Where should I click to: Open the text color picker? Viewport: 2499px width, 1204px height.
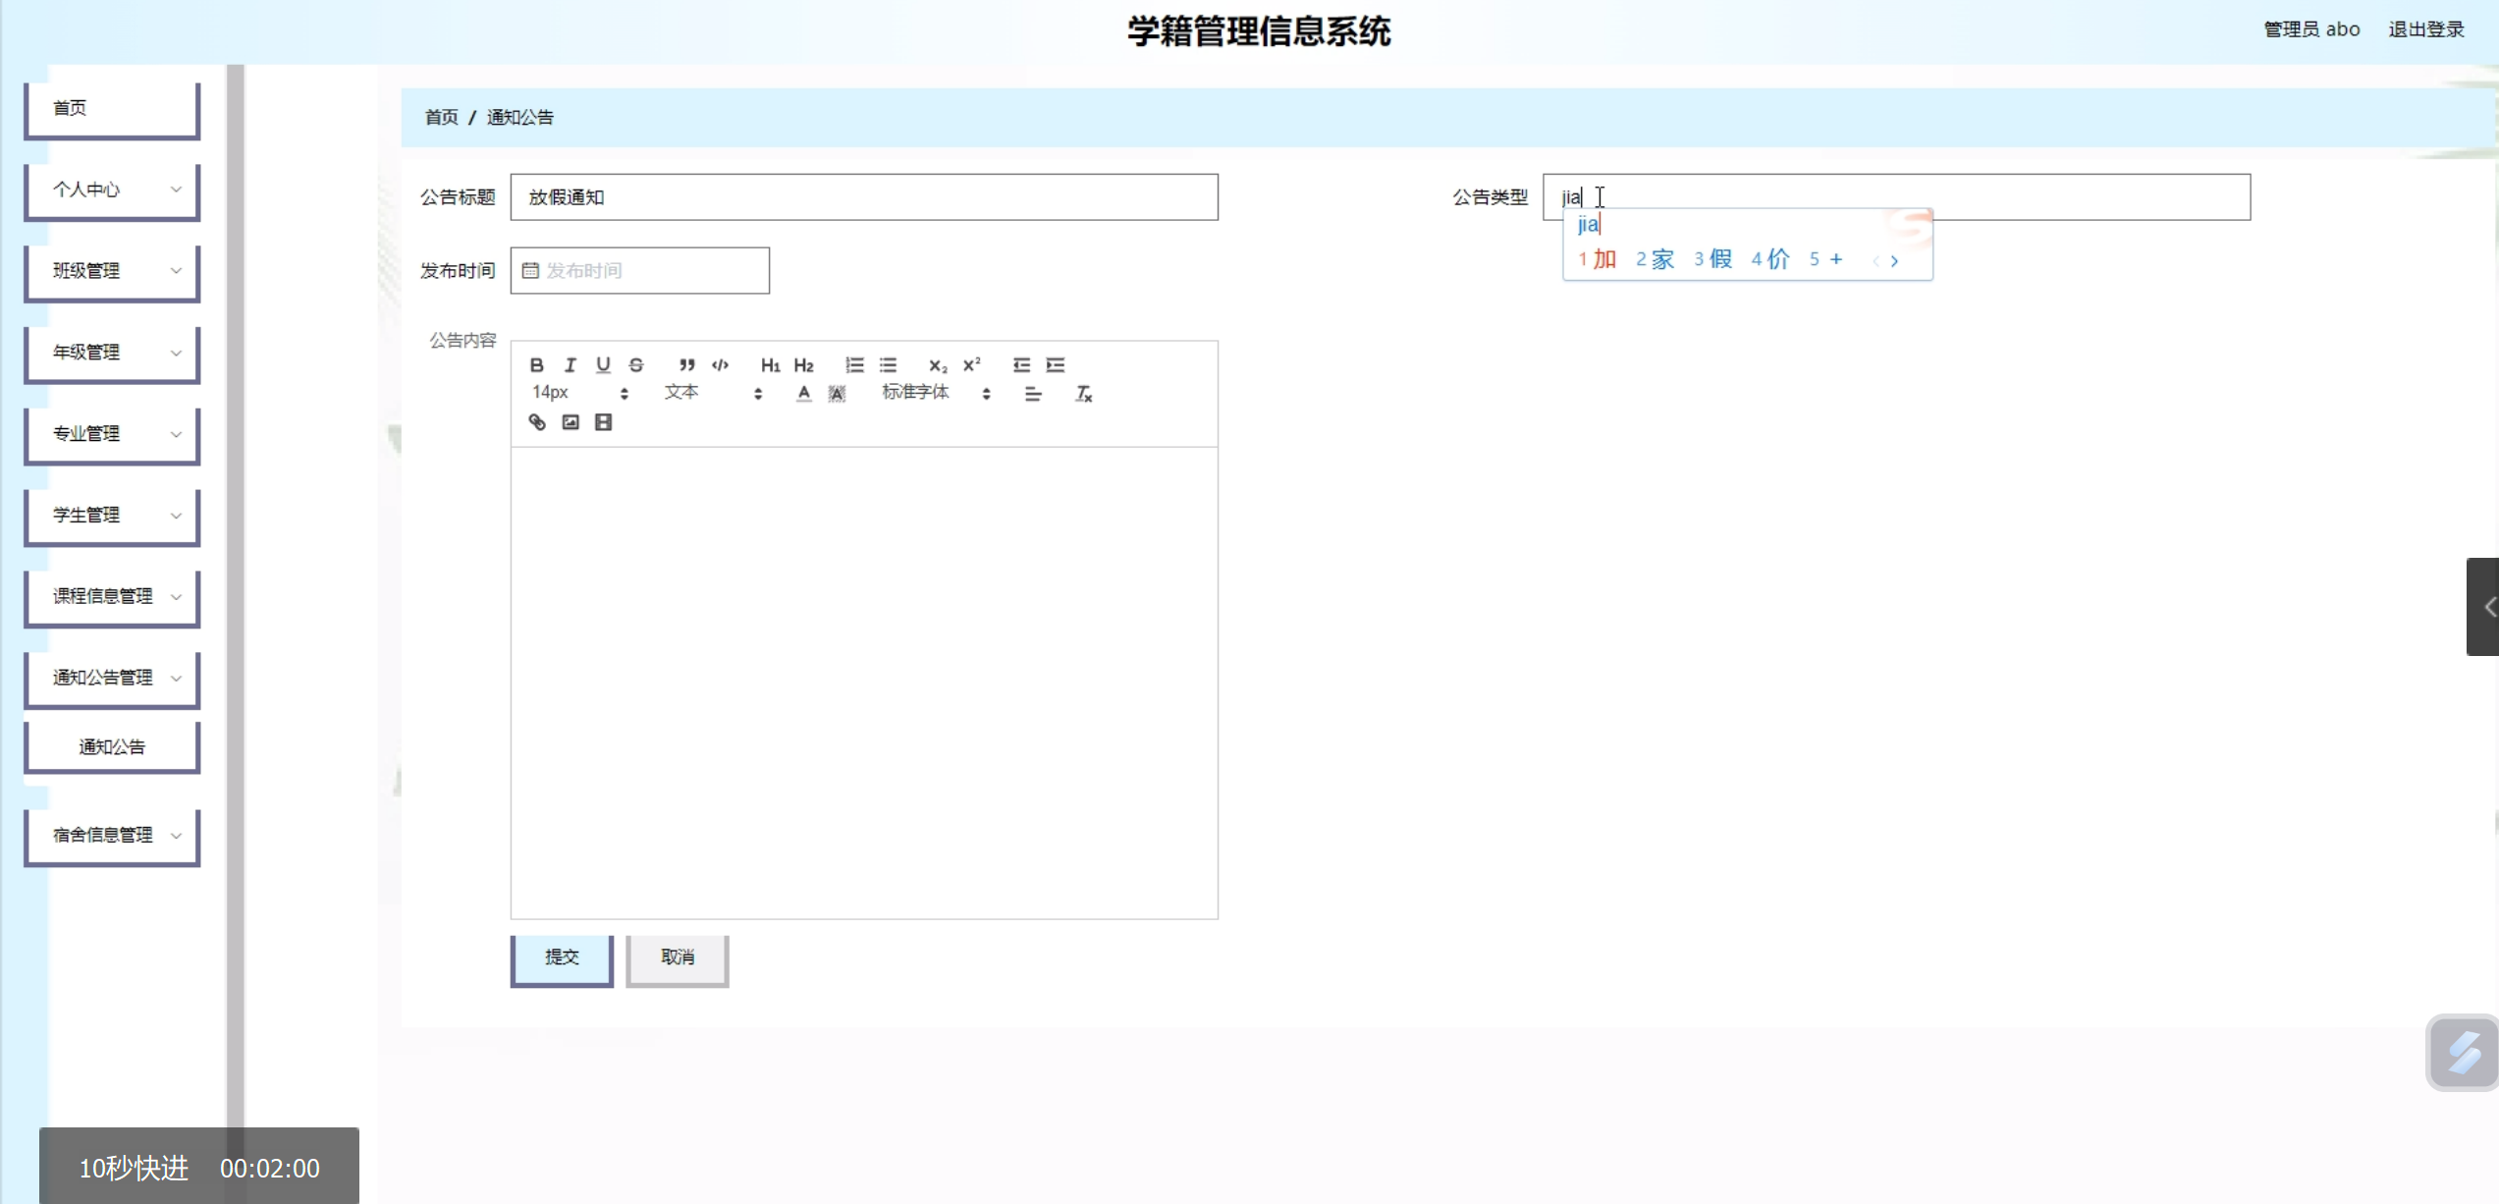pos(803,394)
